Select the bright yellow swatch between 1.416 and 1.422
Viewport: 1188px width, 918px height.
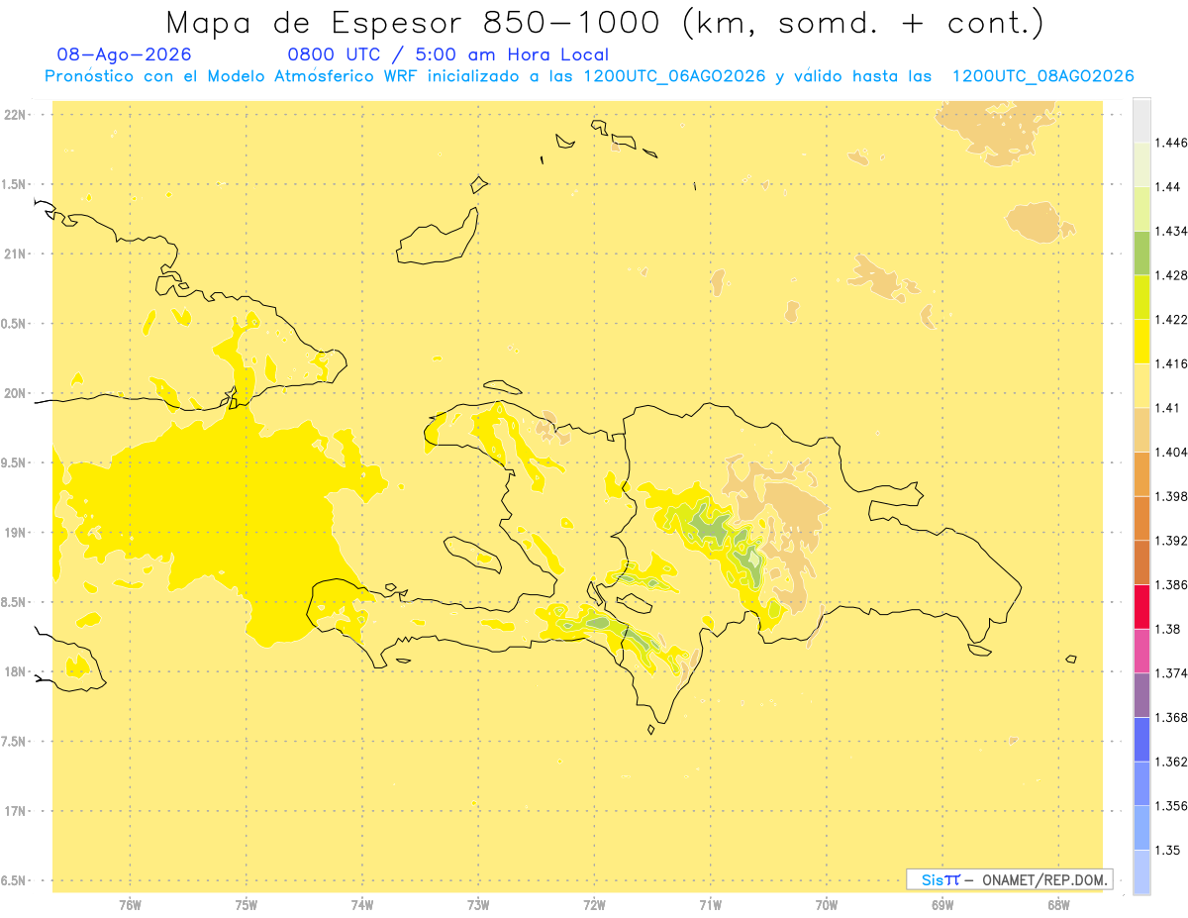[x=1141, y=342]
